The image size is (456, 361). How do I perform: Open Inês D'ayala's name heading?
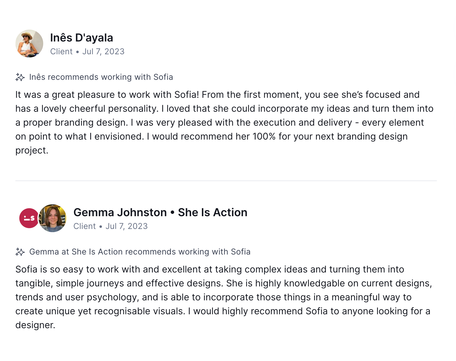pos(82,38)
